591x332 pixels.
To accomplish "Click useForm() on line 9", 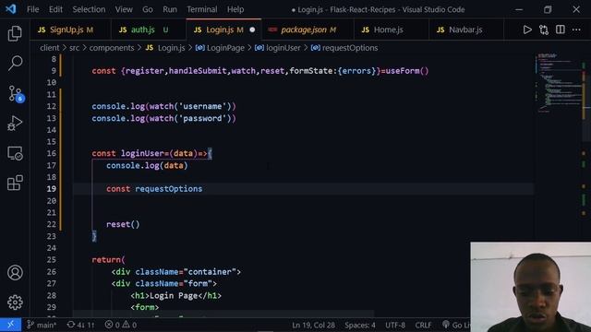I will point(407,71).
